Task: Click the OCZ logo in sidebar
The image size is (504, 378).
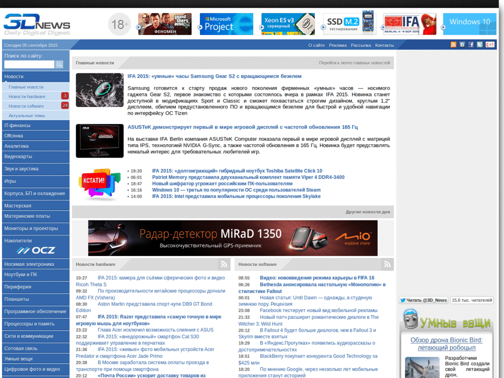Action: click(x=35, y=250)
